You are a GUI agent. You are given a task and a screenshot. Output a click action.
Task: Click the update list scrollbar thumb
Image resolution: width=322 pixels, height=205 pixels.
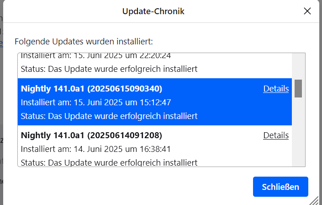tap(298, 88)
